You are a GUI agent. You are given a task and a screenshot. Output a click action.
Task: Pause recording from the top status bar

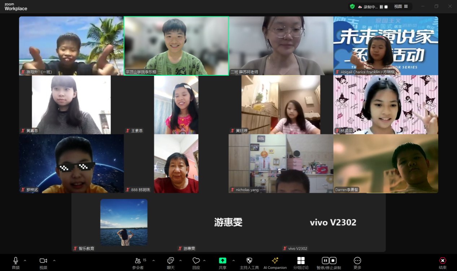coord(381,7)
